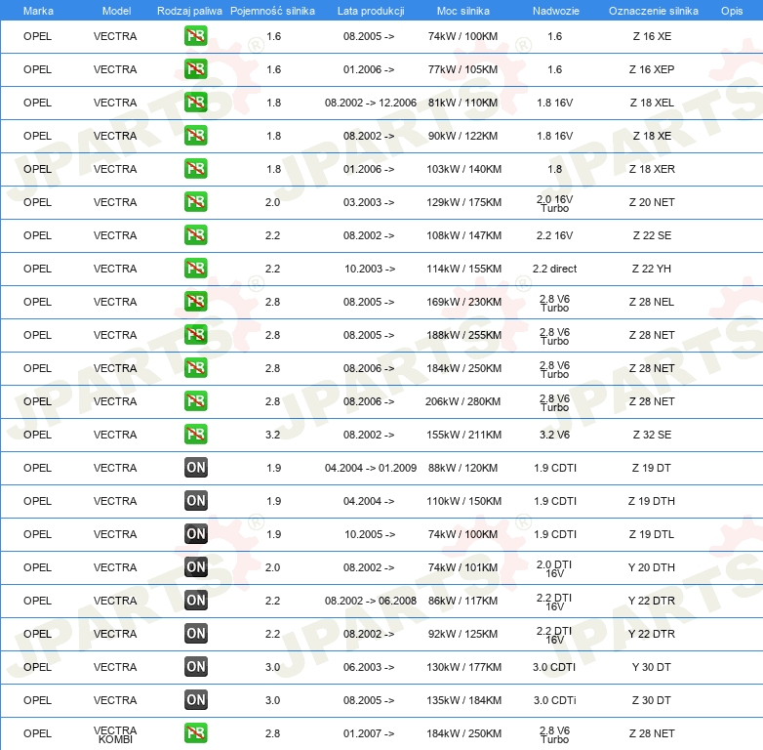
Task: Click diesel ON icon in Y 20 DTH row
Action: (x=195, y=567)
